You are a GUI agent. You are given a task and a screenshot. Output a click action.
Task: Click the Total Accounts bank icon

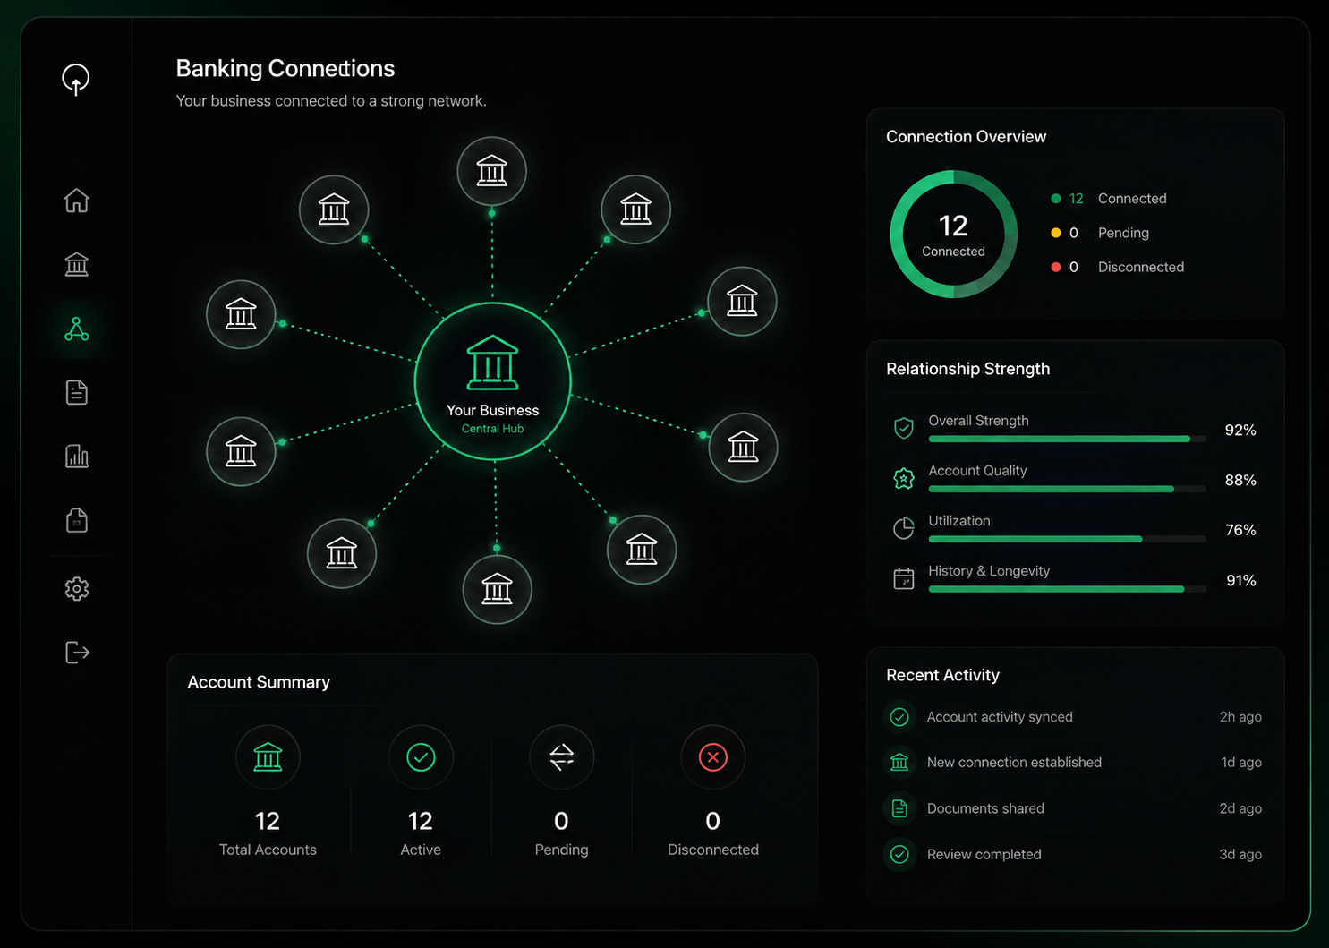coord(268,757)
